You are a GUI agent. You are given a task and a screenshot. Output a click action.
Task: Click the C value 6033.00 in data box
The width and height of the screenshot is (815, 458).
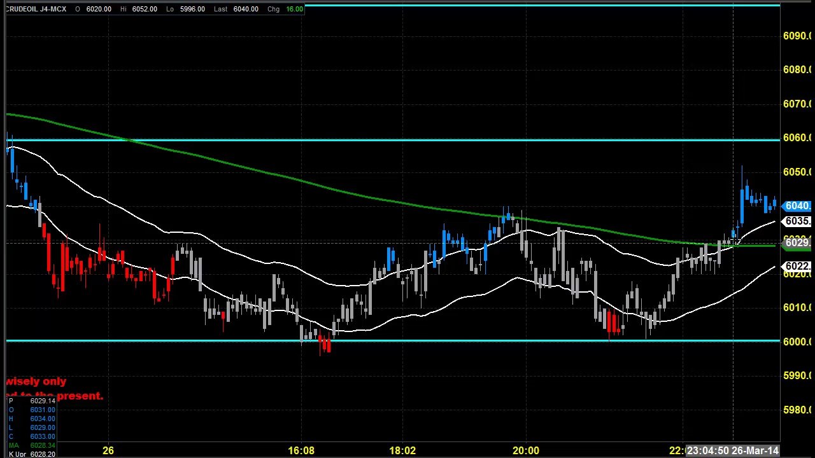click(x=43, y=436)
